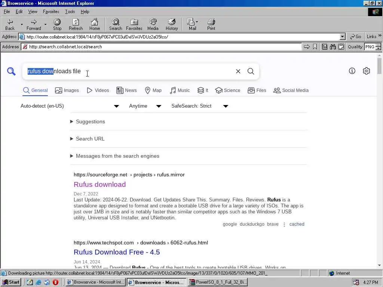Open the Start menu
Image resolution: width=383 pixels, height=287 pixels.
pos(11,282)
